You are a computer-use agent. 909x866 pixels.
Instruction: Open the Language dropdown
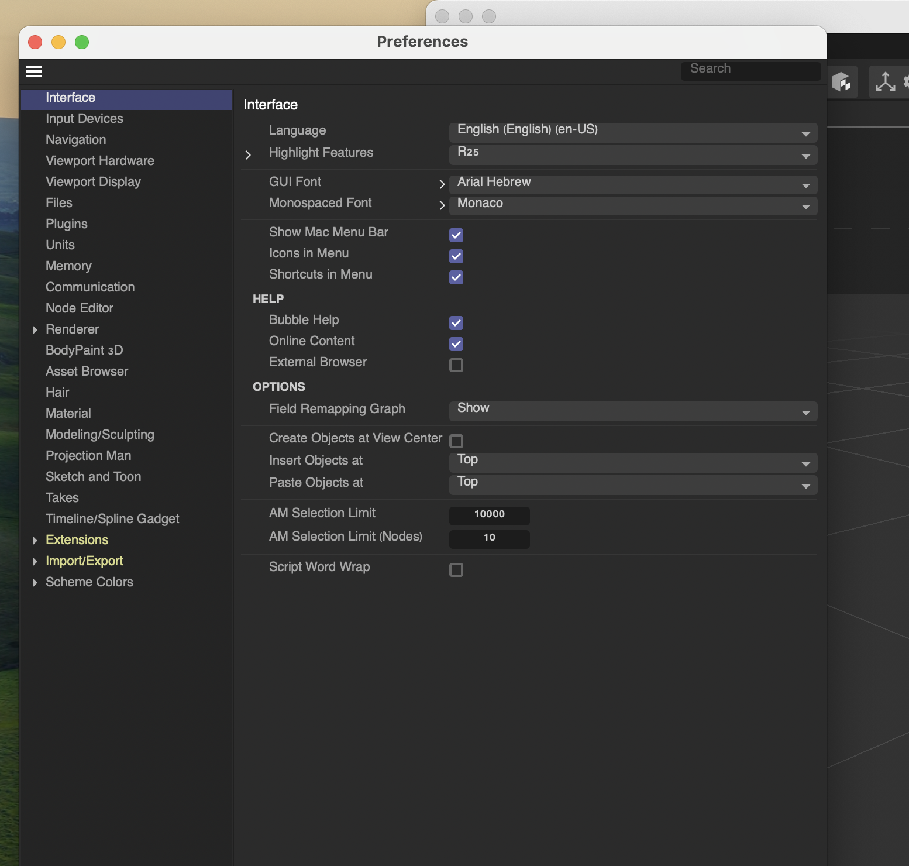[633, 132]
